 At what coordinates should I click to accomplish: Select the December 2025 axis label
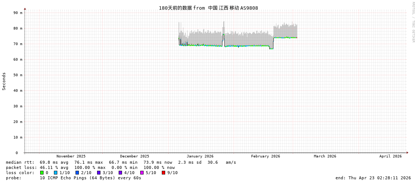(x=134, y=156)
